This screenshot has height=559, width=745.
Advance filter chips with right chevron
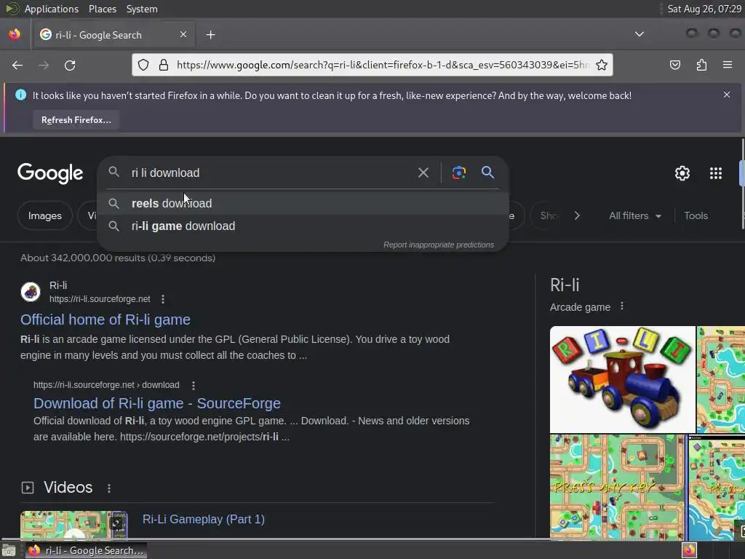click(x=577, y=215)
